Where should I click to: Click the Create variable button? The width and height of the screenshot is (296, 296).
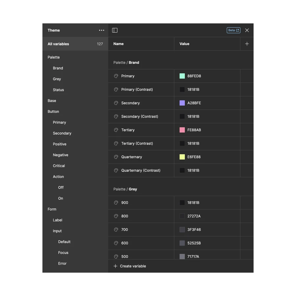pyautogui.click(x=130, y=266)
